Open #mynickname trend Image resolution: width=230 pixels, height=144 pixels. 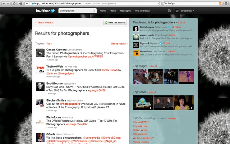[x=140, y=126]
